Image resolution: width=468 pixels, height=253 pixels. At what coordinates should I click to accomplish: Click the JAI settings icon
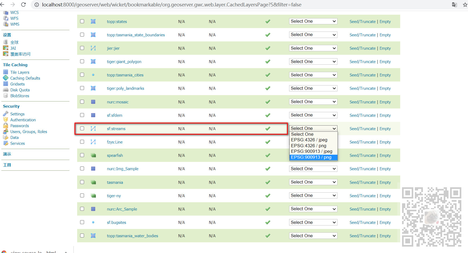click(x=6, y=48)
